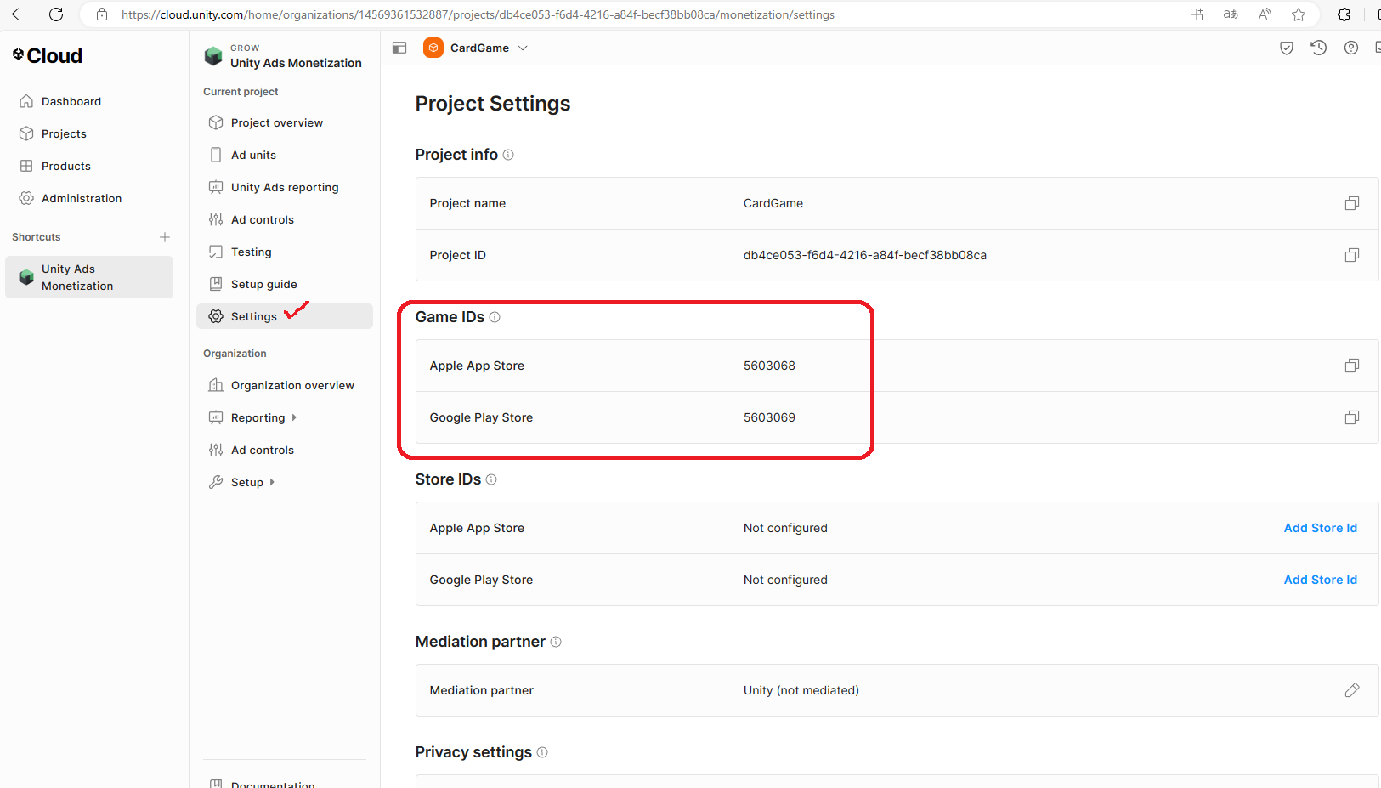Click the Project ID value text
This screenshot has height=788, width=1381.
pyautogui.click(x=864, y=255)
